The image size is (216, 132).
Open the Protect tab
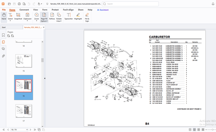point(55,10)
